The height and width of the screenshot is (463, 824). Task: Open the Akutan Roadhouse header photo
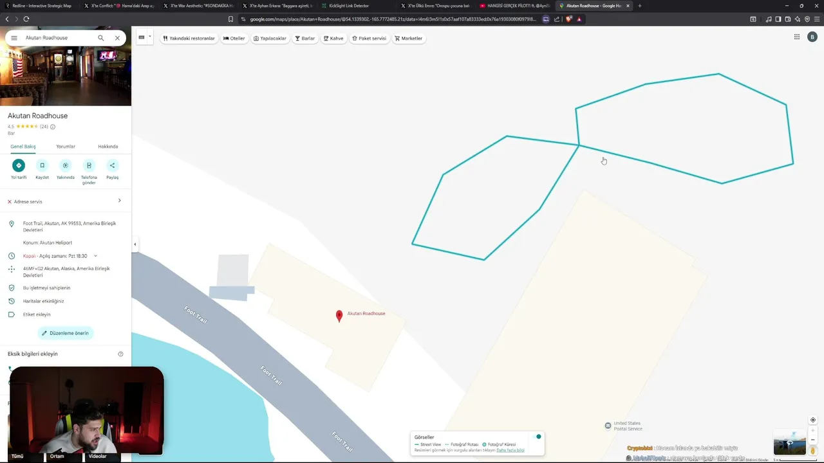click(x=66, y=76)
